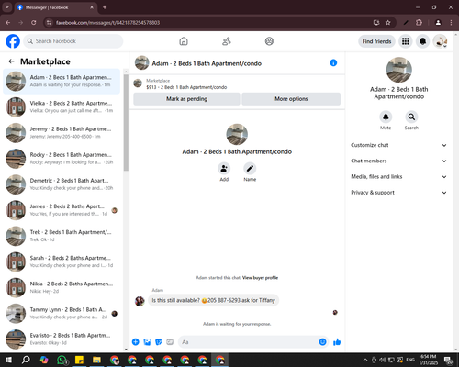
Task: Expand Privacy & support section
Action: tap(398, 193)
